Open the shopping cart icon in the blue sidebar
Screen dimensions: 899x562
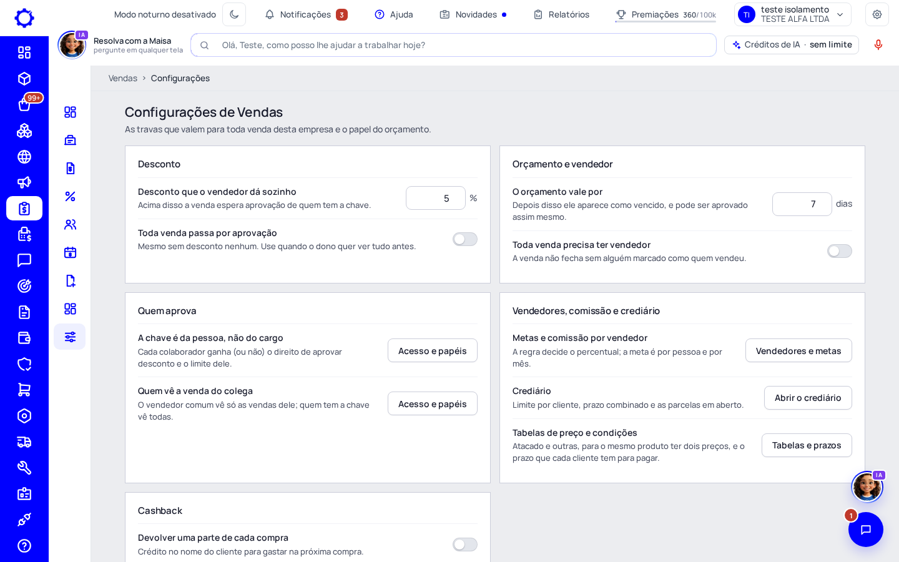pyautogui.click(x=24, y=390)
